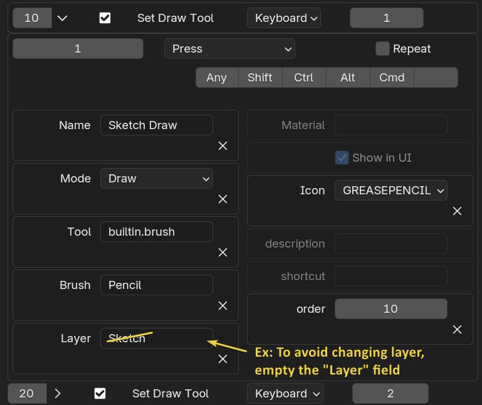Toggle the Shift modifier button
Viewport: 482px width, 405px height.
coord(260,78)
